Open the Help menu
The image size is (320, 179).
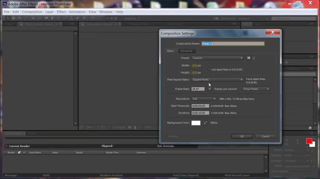(119, 12)
